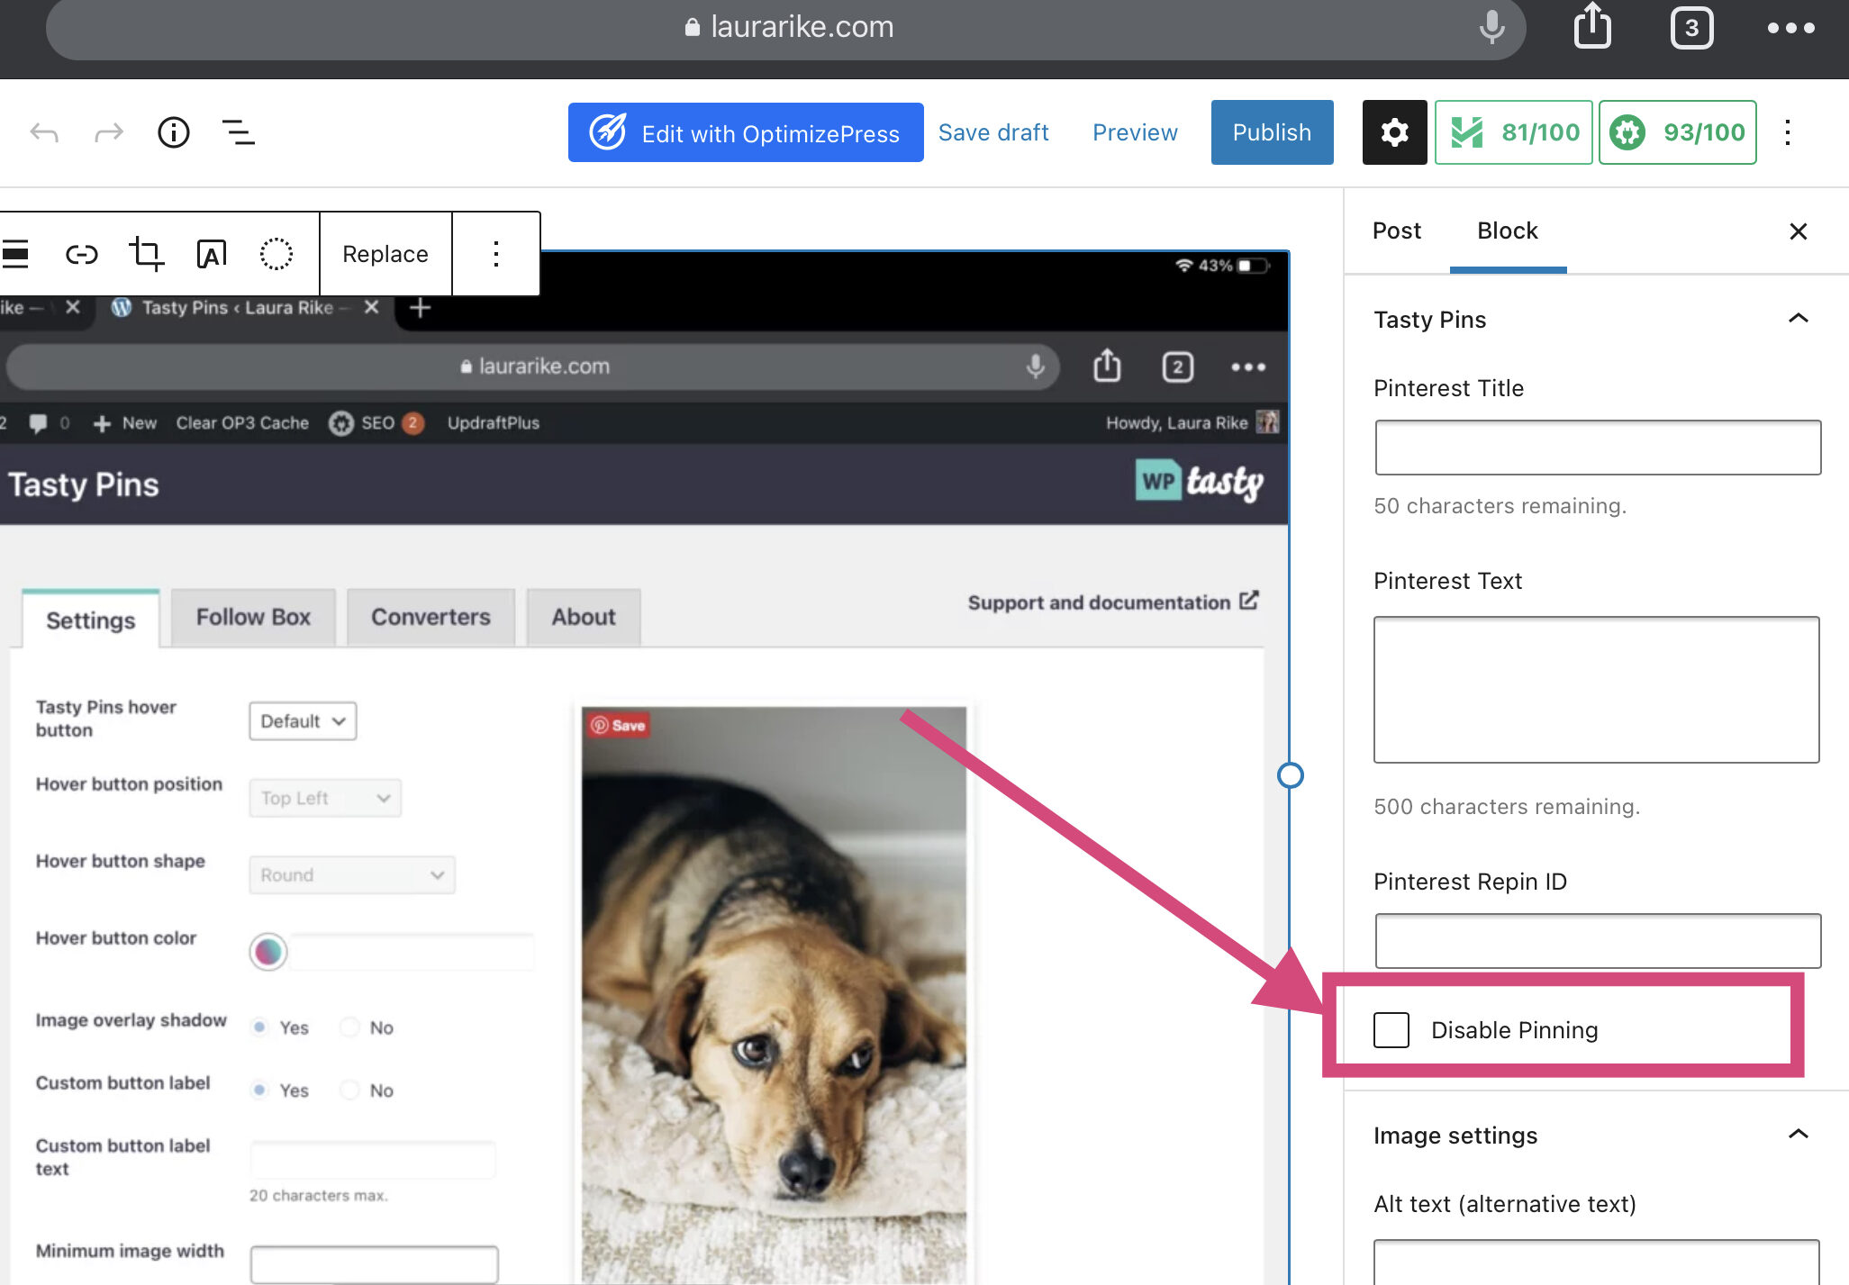Open the list view outline icon

coord(239,132)
